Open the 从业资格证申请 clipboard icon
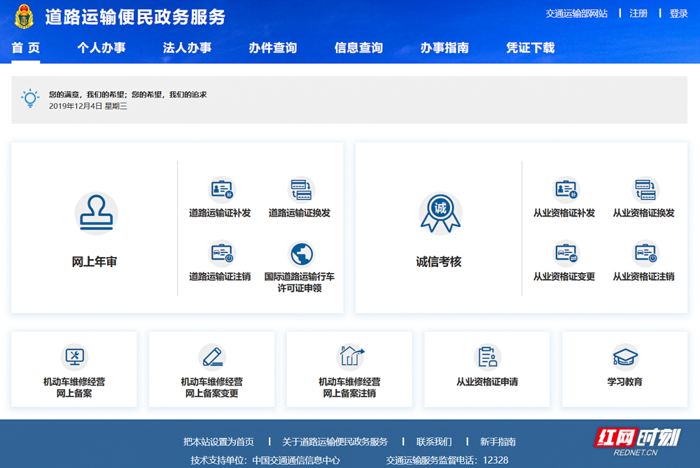This screenshot has height=468, width=700. pyautogui.click(x=487, y=357)
